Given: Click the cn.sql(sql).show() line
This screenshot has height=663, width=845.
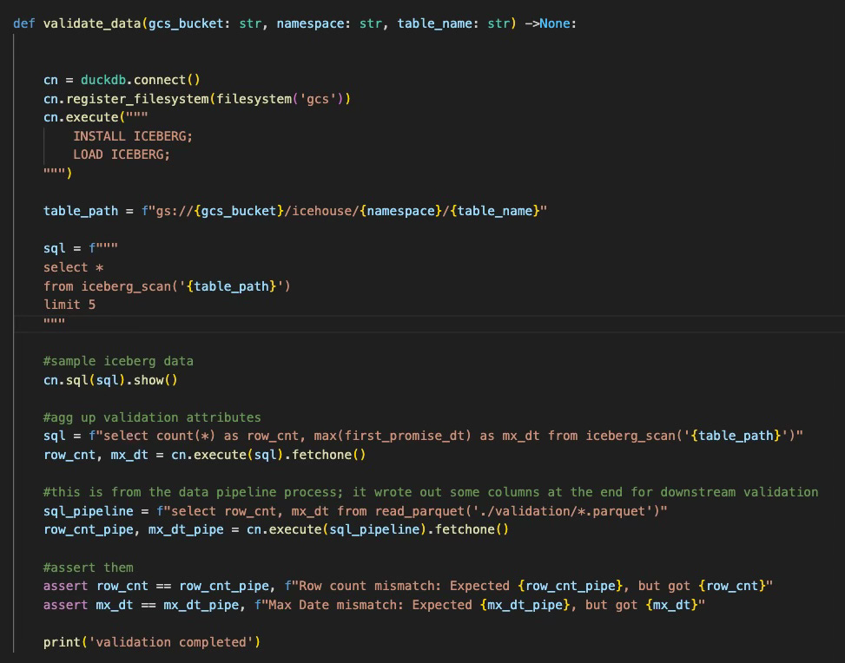Looking at the screenshot, I should tap(110, 380).
